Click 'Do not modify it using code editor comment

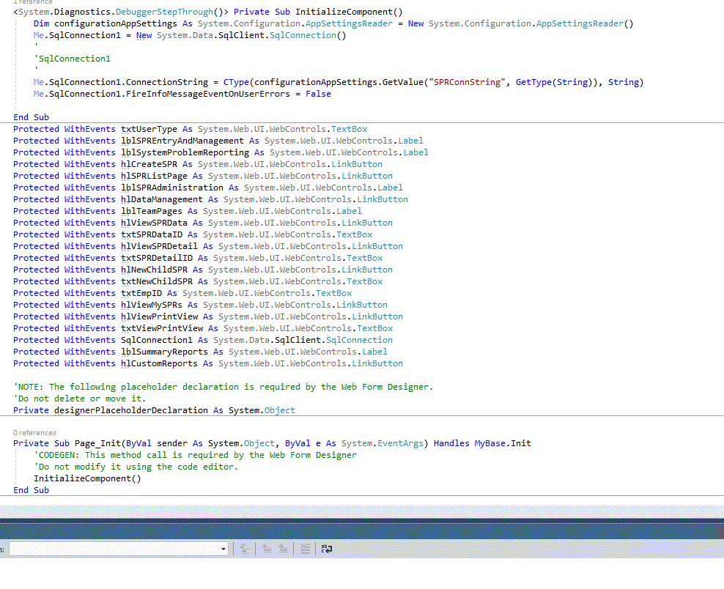136,467
